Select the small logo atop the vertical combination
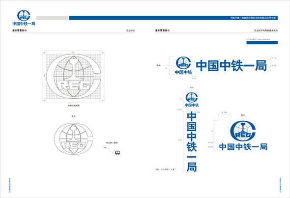Screen dimensions: 290x198 (x=192, y=97)
